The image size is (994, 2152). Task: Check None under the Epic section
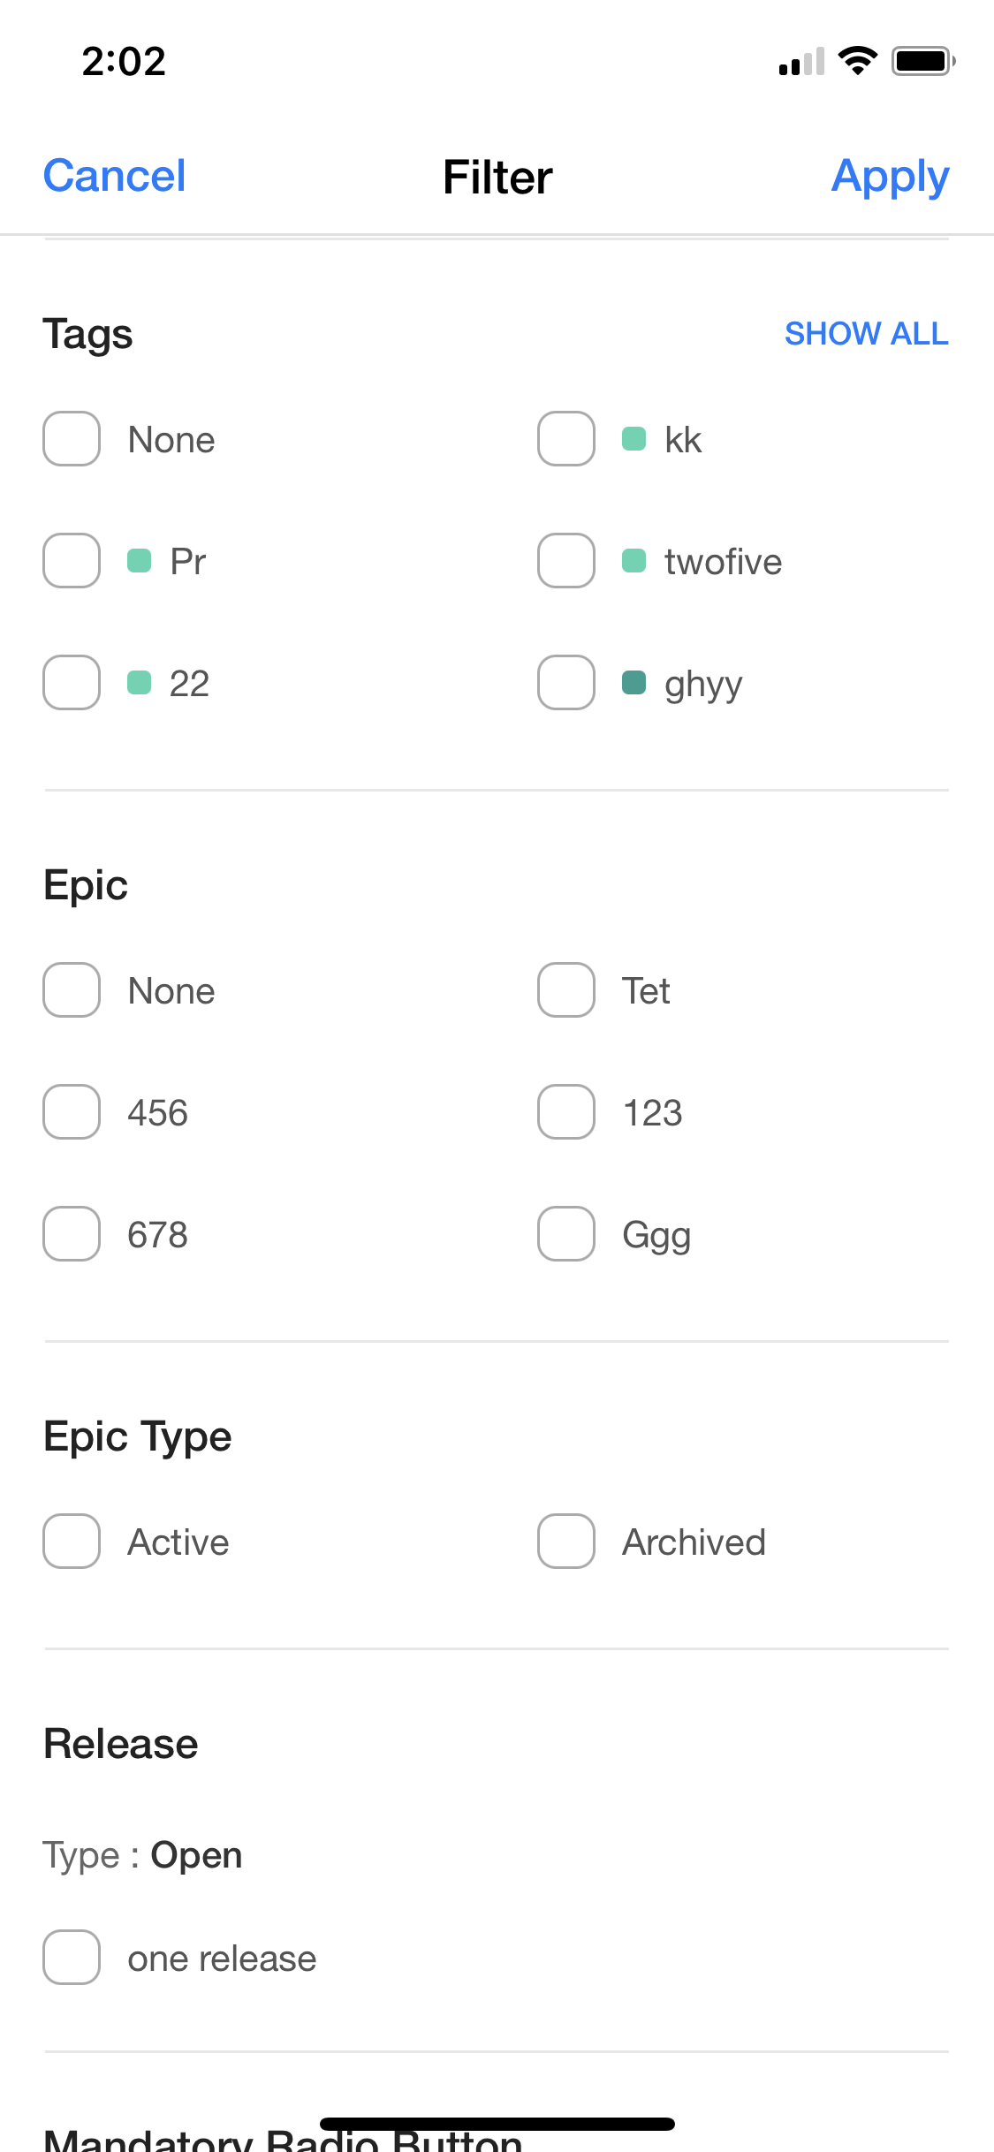coord(71,990)
